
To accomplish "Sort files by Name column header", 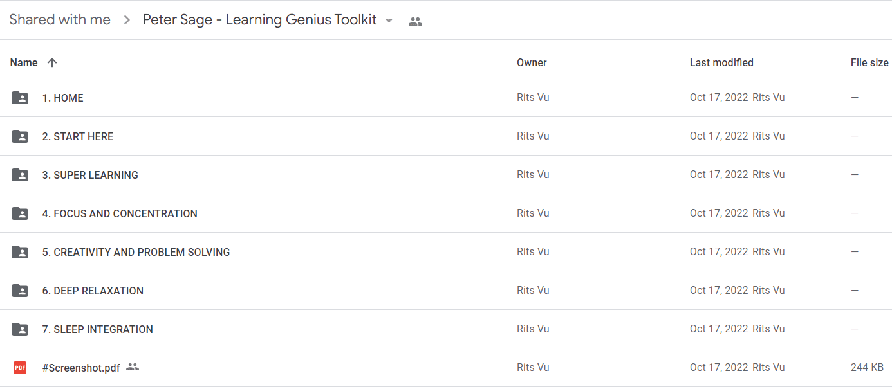I will [24, 62].
